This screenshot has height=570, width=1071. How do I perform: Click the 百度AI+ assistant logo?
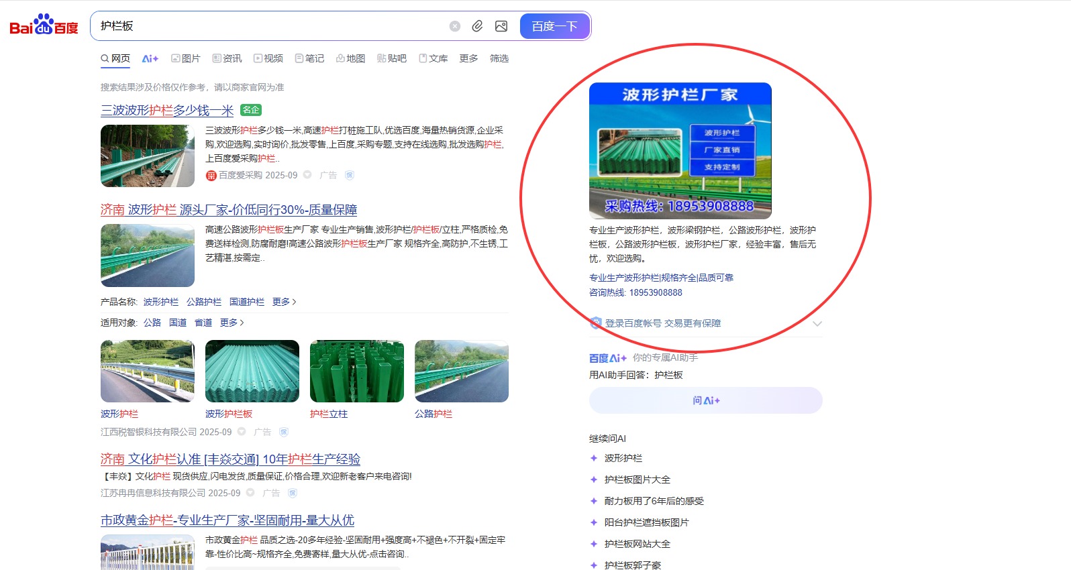(607, 358)
